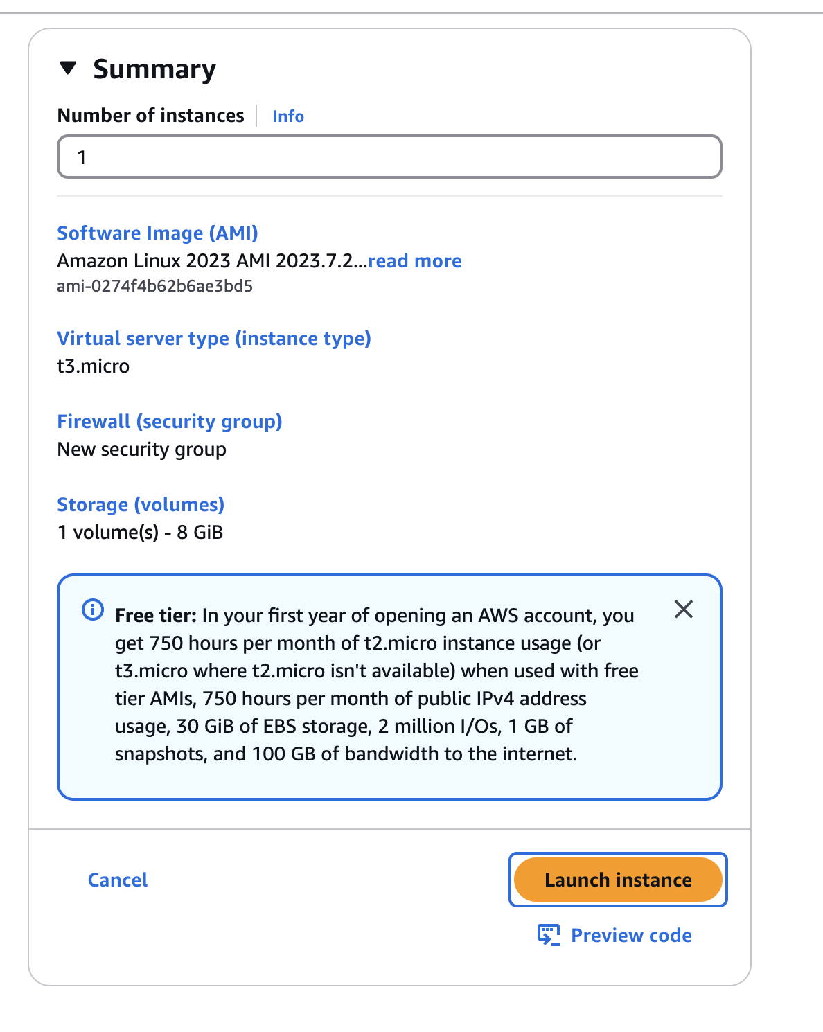Open the Storage (volumes) link
This screenshot has height=1032, width=823.
pos(141,505)
